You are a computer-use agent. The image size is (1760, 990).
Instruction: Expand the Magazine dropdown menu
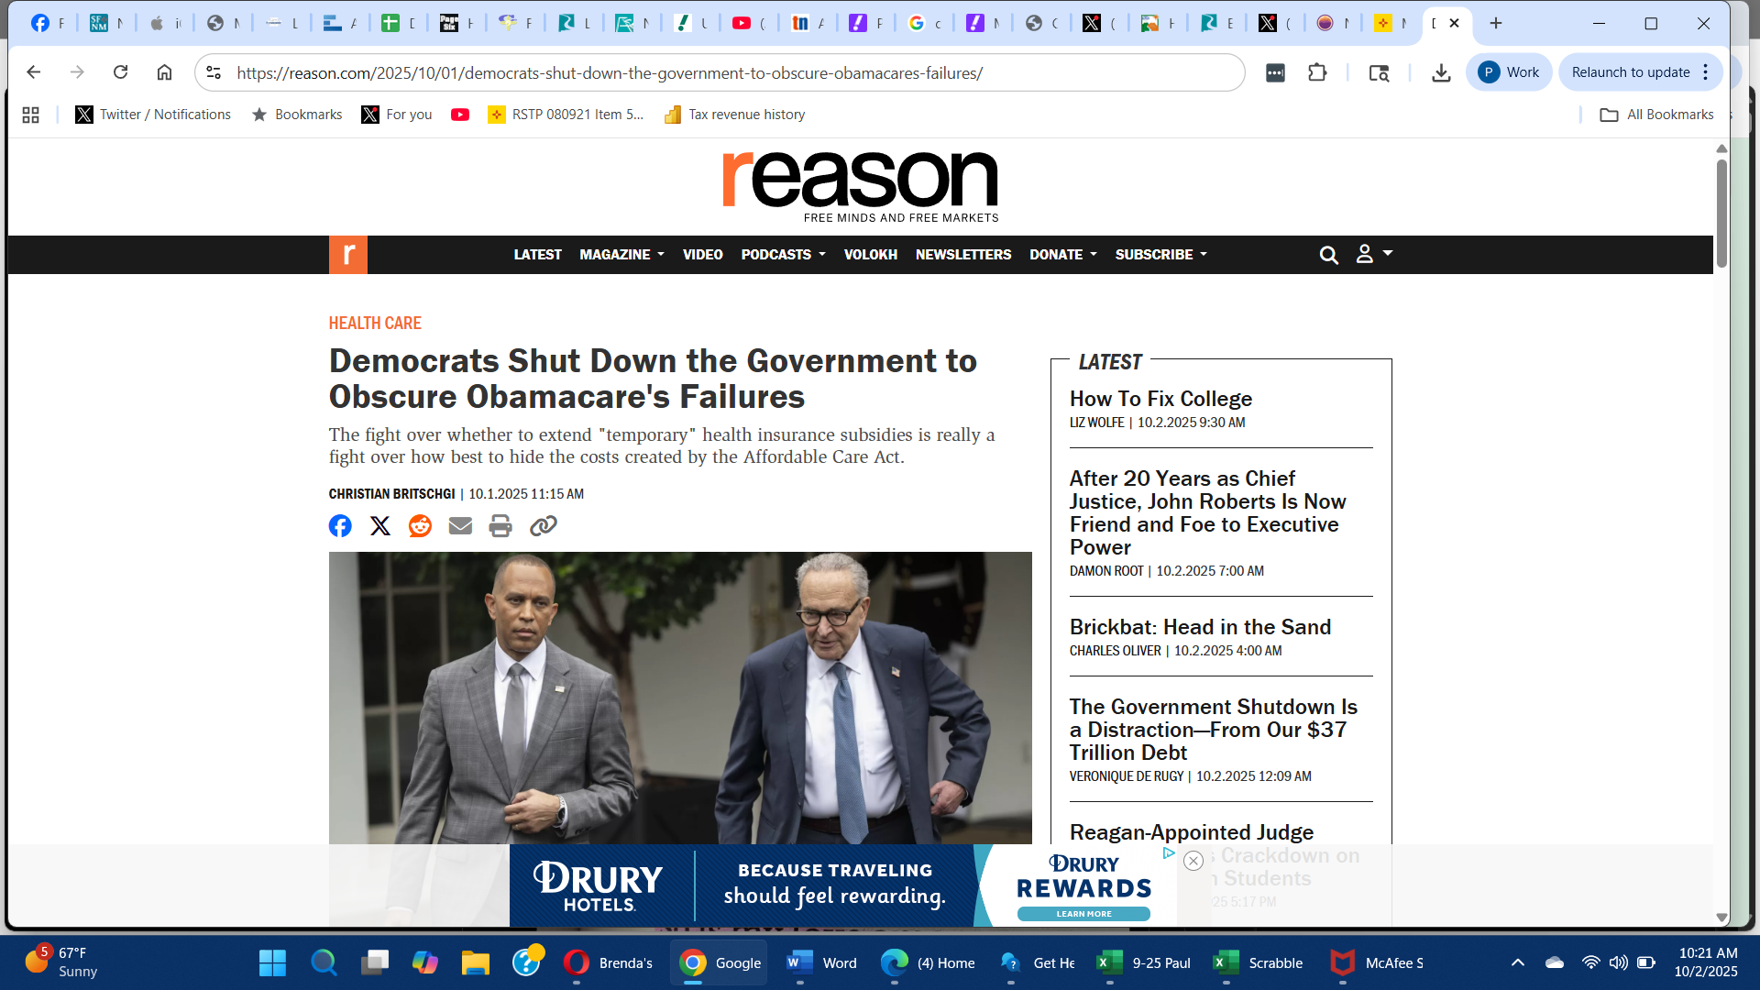(621, 255)
